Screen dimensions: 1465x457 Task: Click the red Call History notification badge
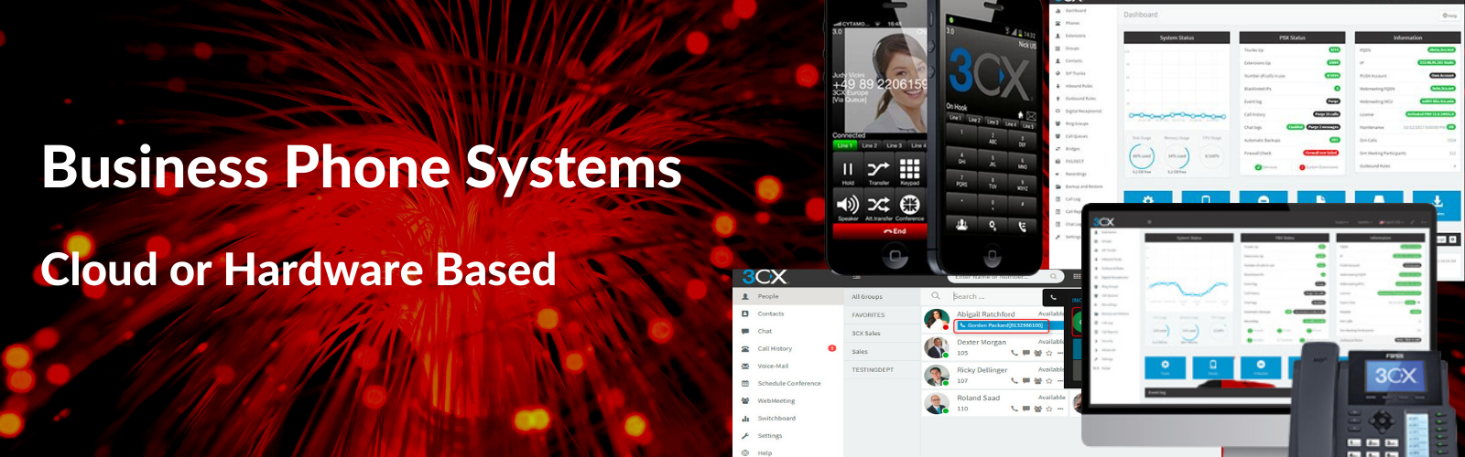[x=832, y=348]
